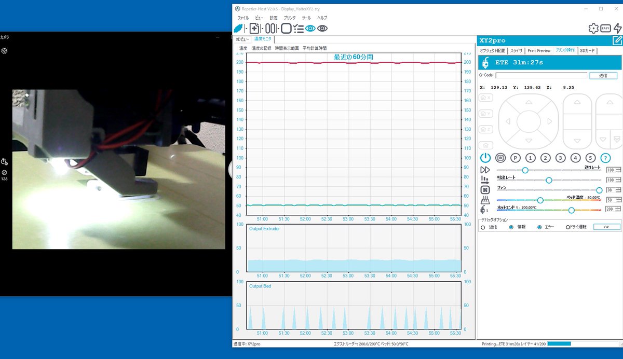Image resolution: width=623 pixels, height=359 pixels.
Task: Click the blue power icon
Action: pyautogui.click(x=485, y=158)
